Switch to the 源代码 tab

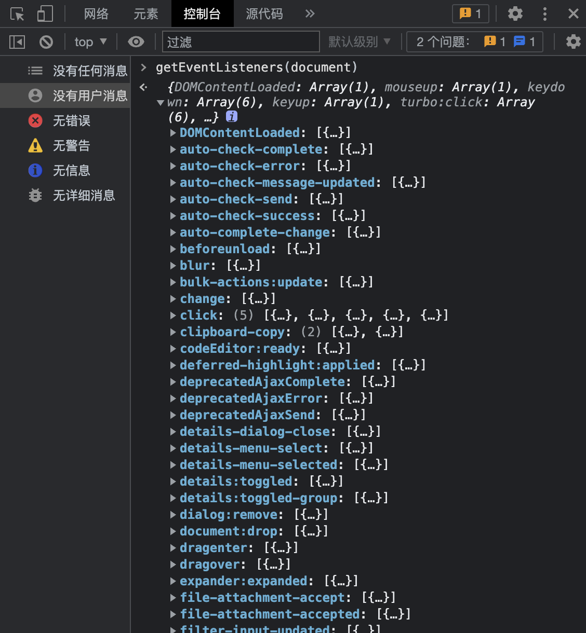pyautogui.click(x=264, y=13)
